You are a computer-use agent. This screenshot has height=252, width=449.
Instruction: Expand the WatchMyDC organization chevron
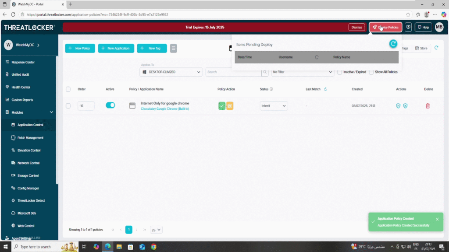[x=38, y=45]
